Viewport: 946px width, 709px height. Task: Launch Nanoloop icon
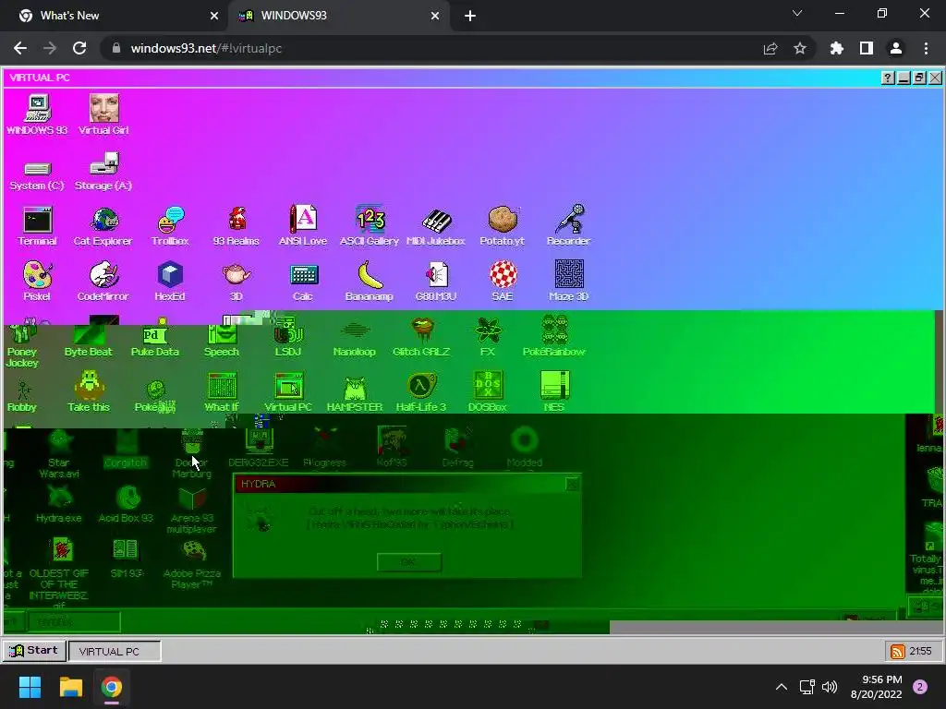point(354,339)
